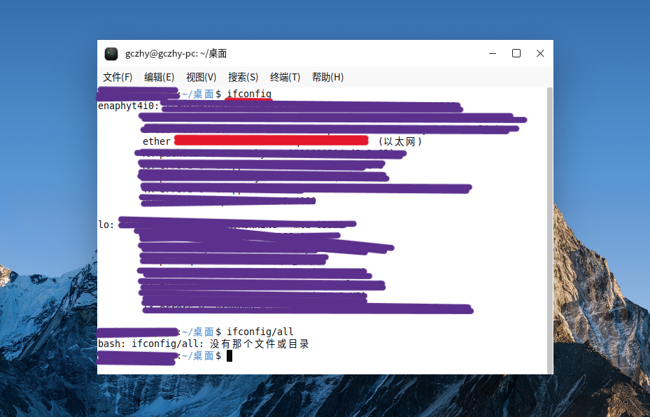
Task: Click the block cursor at the last prompt
Action: 229,356
